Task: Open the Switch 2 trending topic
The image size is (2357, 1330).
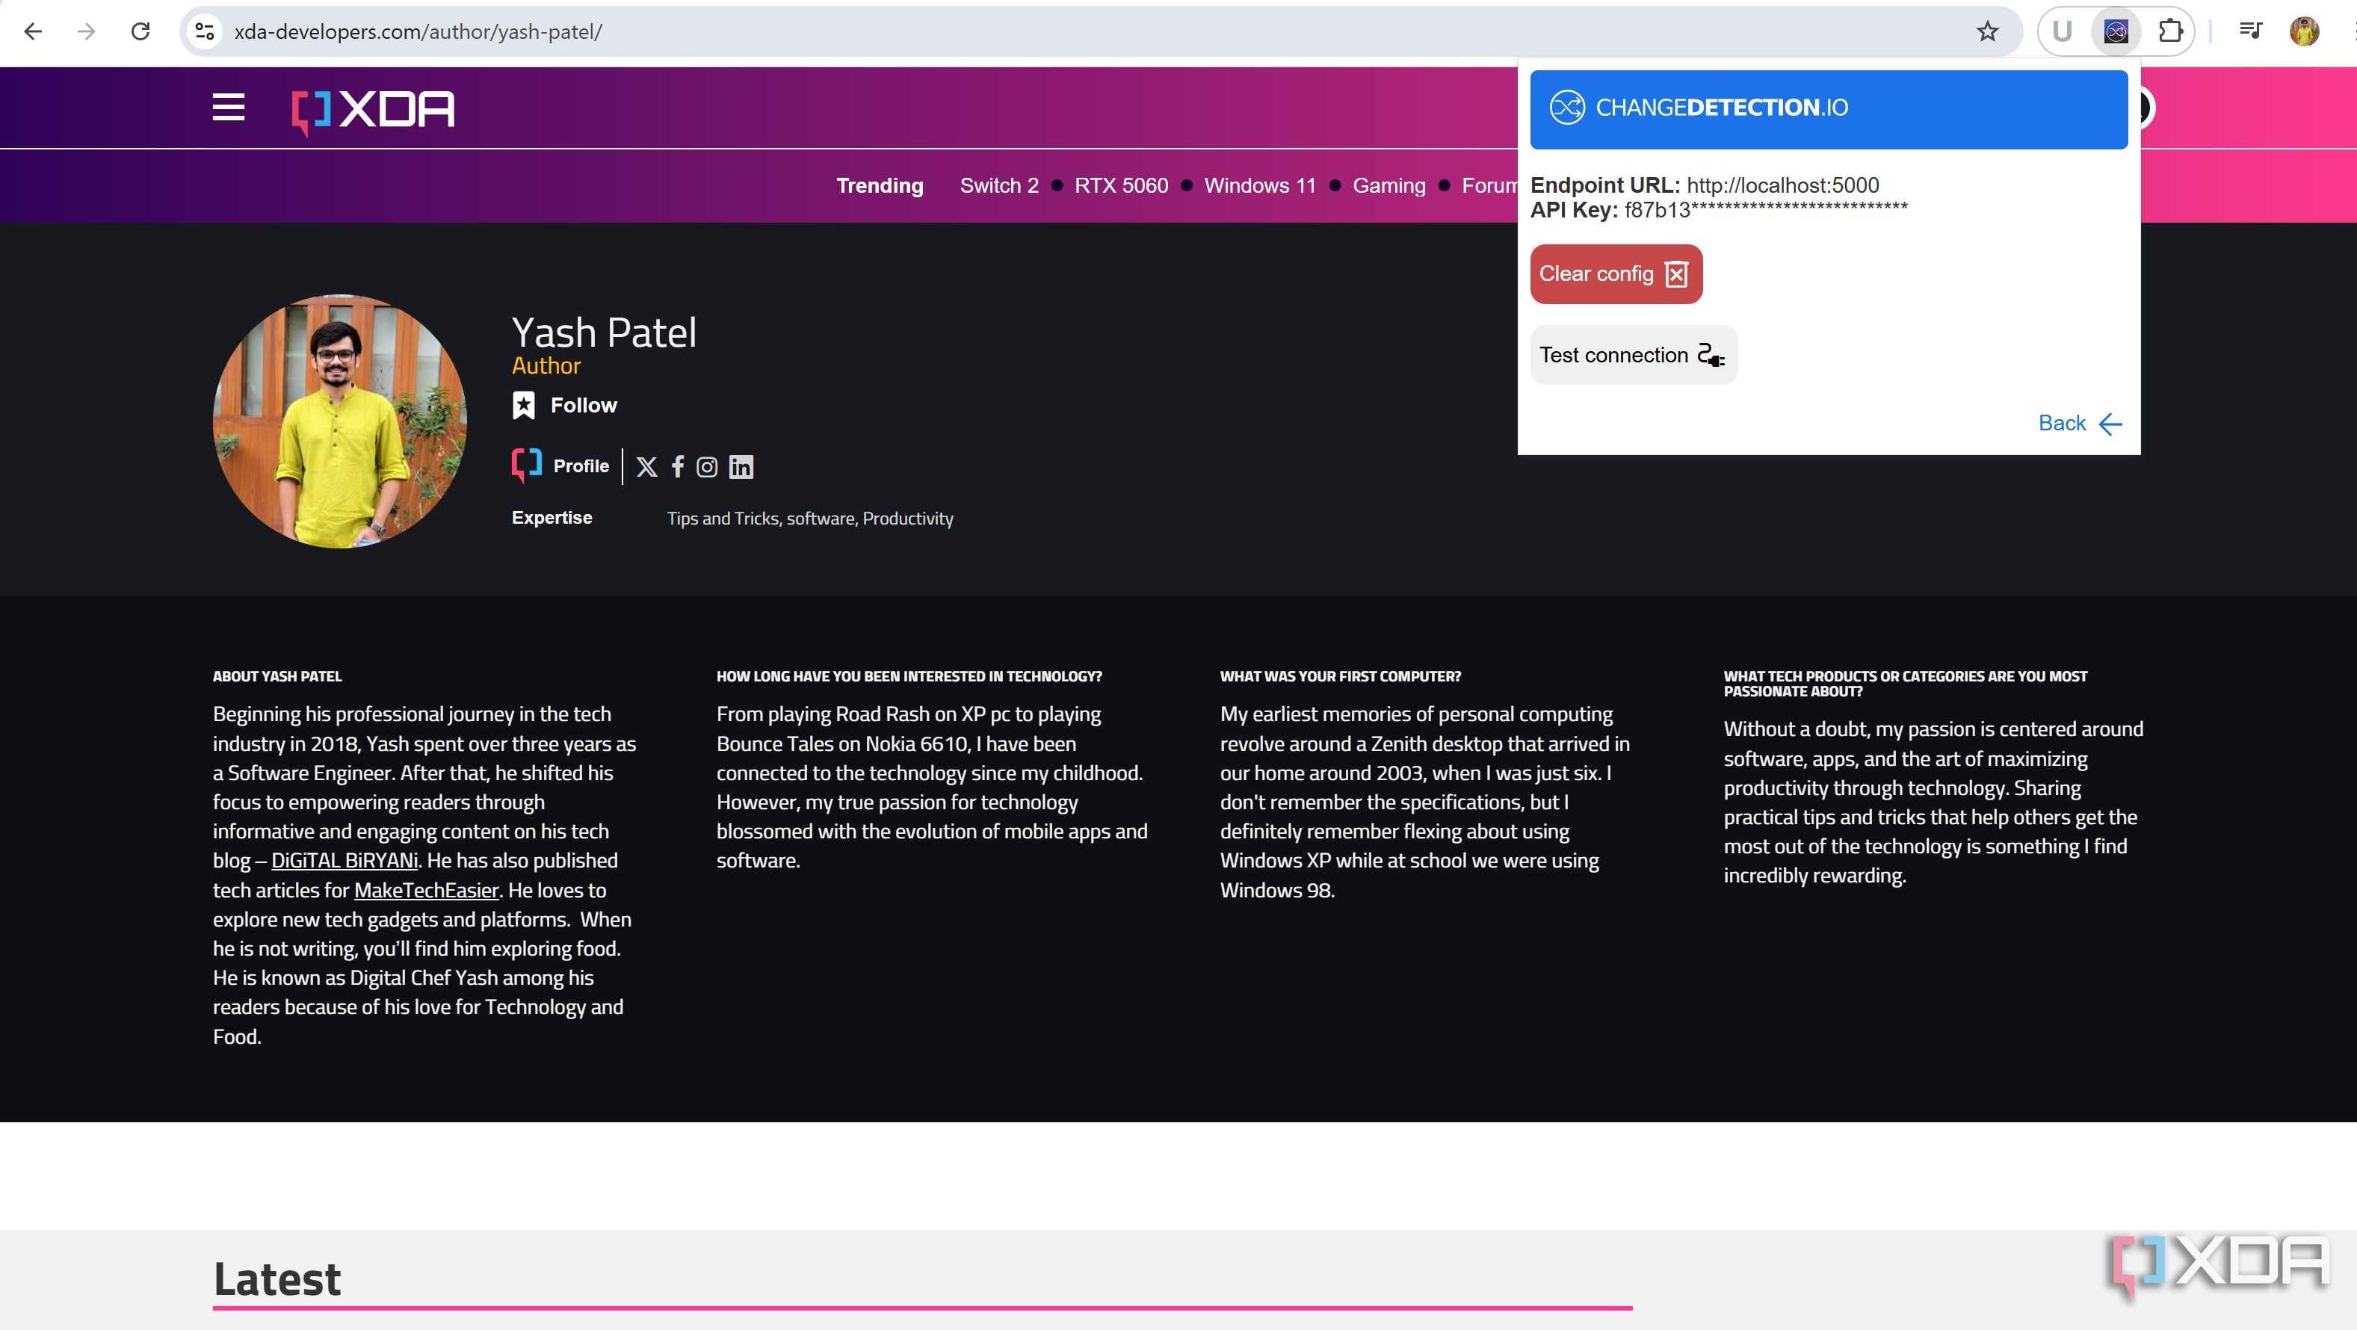Action: [x=999, y=186]
